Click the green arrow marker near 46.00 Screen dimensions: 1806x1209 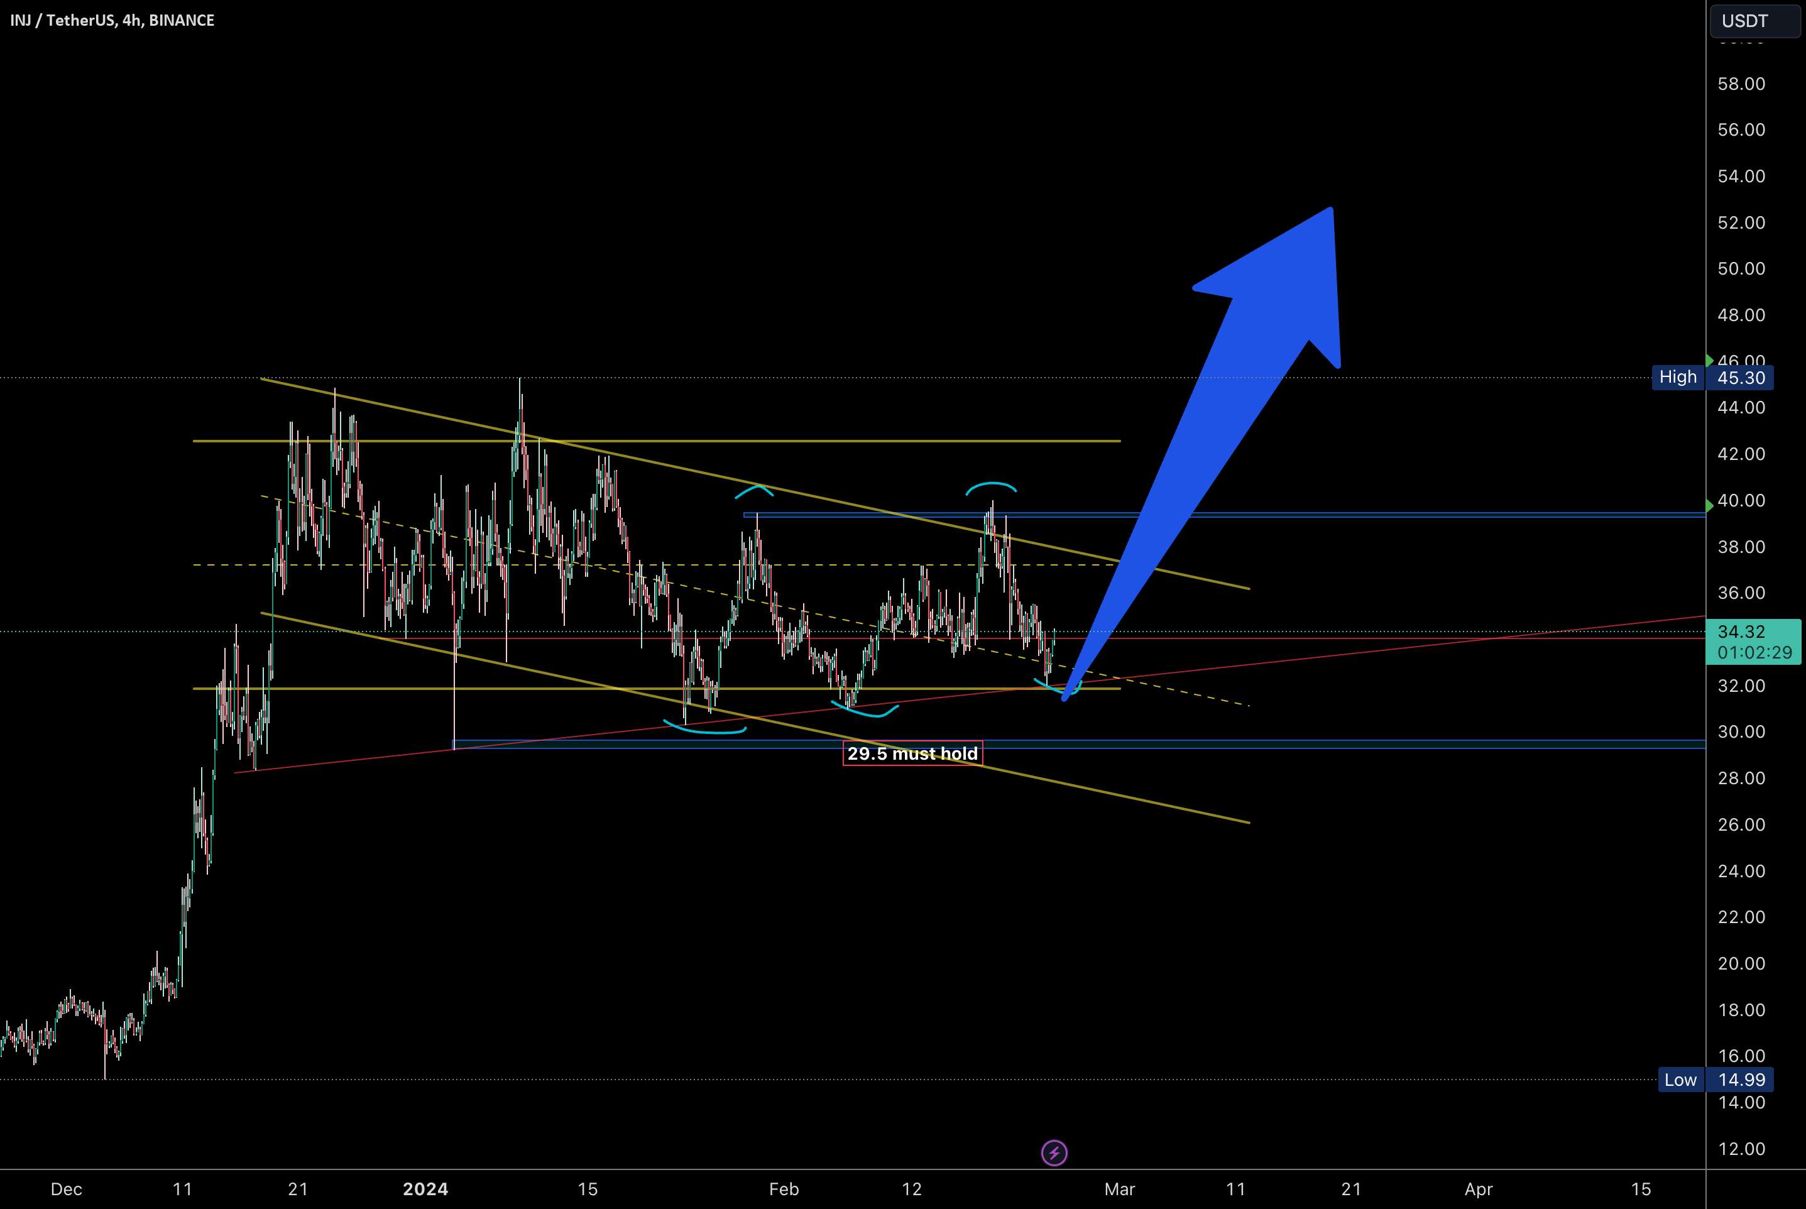coord(1710,360)
